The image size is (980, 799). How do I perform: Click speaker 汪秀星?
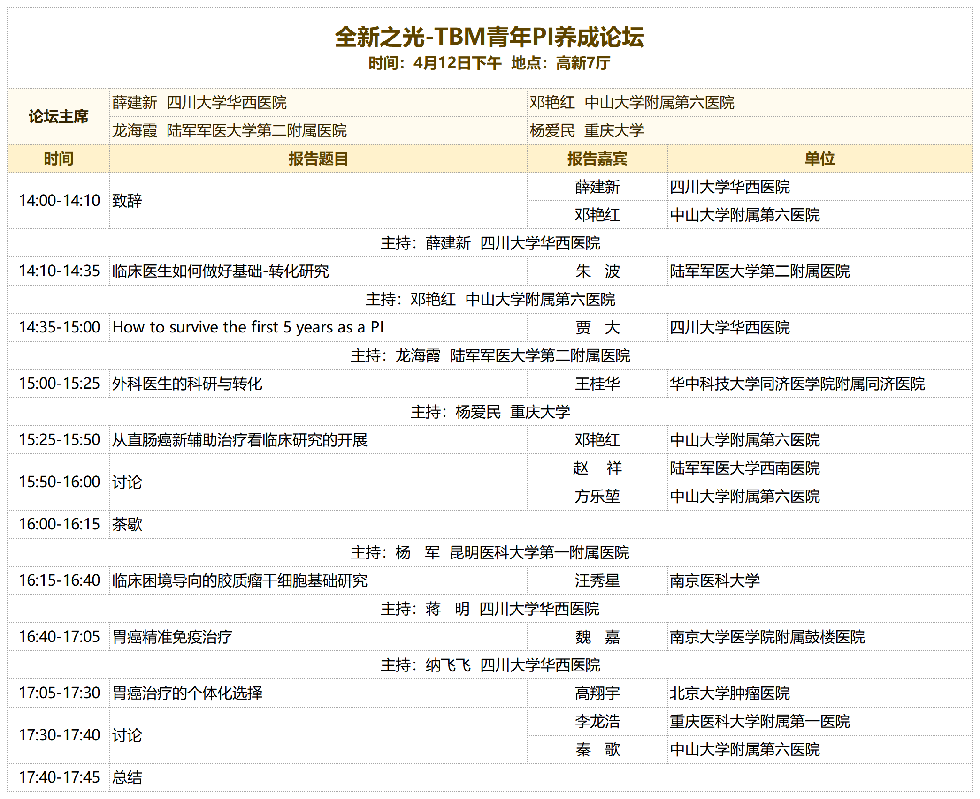(597, 580)
